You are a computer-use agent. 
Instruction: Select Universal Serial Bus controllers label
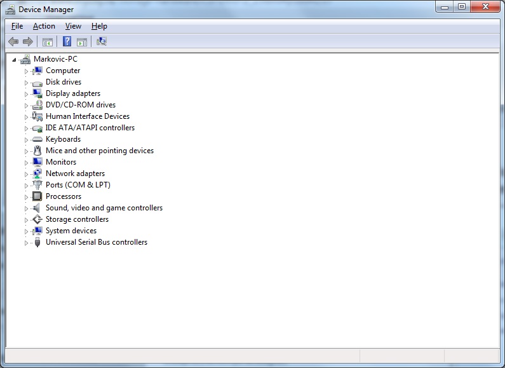[x=97, y=242]
